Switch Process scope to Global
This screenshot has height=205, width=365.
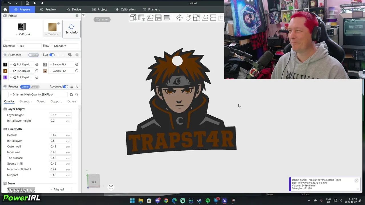[25, 87]
